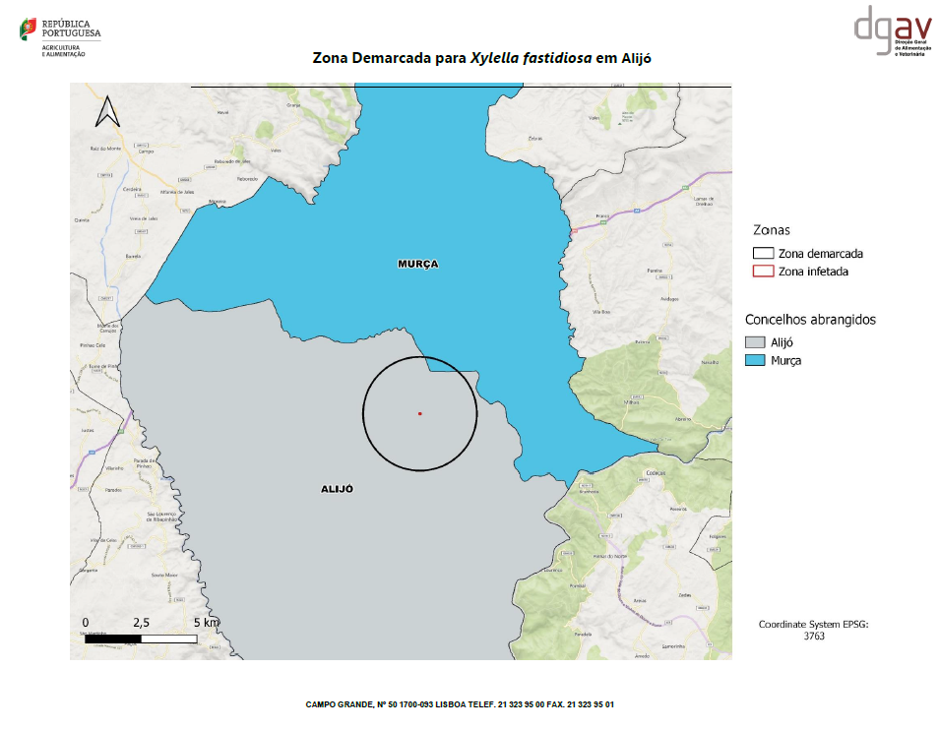The height and width of the screenshot is (730, 940).
Task: Click the north arrow symbol on map
Action: [106, 111]
